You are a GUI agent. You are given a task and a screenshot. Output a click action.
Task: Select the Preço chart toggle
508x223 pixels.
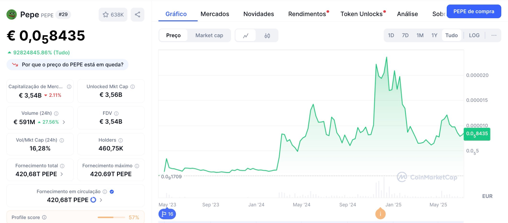173,35
